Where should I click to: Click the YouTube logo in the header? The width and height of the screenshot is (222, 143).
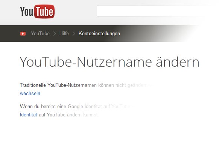coord(37,11)
